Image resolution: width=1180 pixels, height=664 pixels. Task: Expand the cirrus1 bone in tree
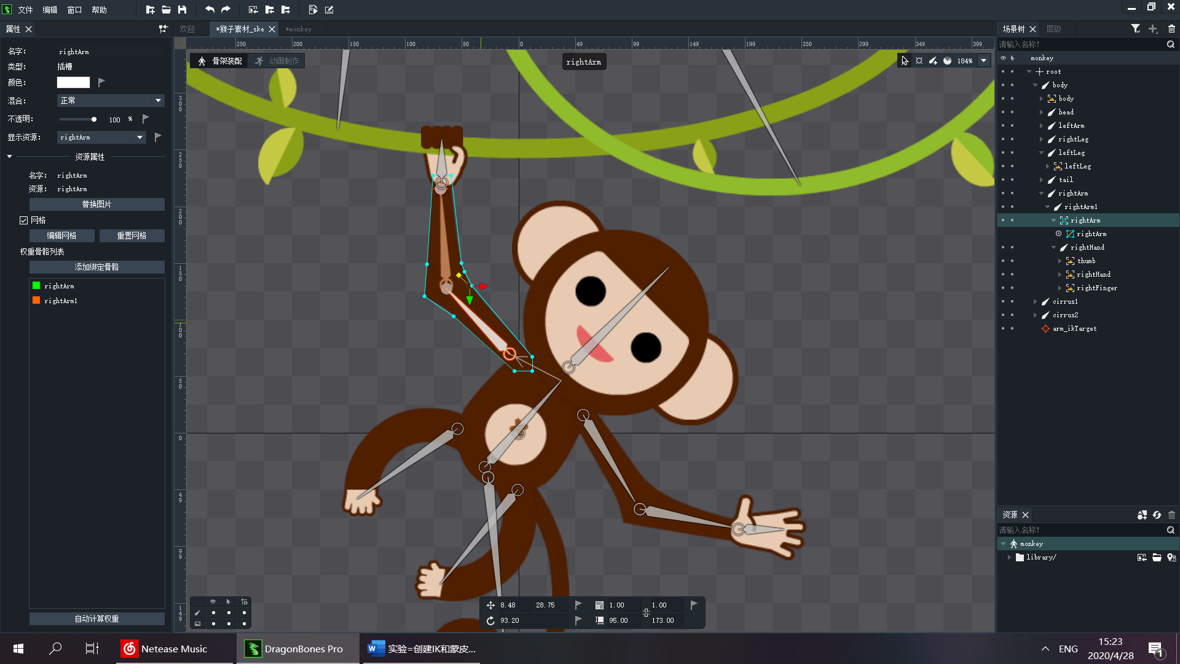[1036, 301]
